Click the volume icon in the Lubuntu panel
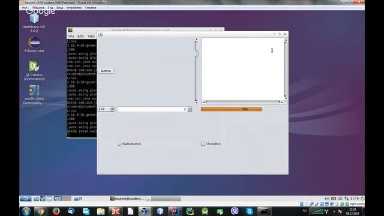Viewport: 384px width, 216px height. point(326,199)
